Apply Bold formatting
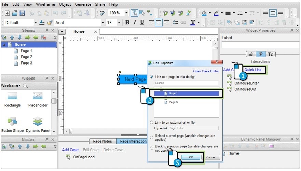 click(x=127, y=23)
